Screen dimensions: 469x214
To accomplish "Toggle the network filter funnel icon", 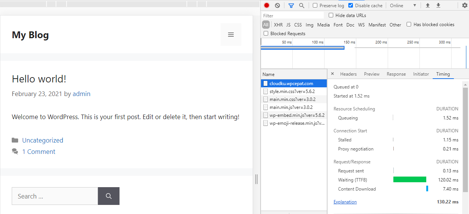I will click(x=291, y=6).
